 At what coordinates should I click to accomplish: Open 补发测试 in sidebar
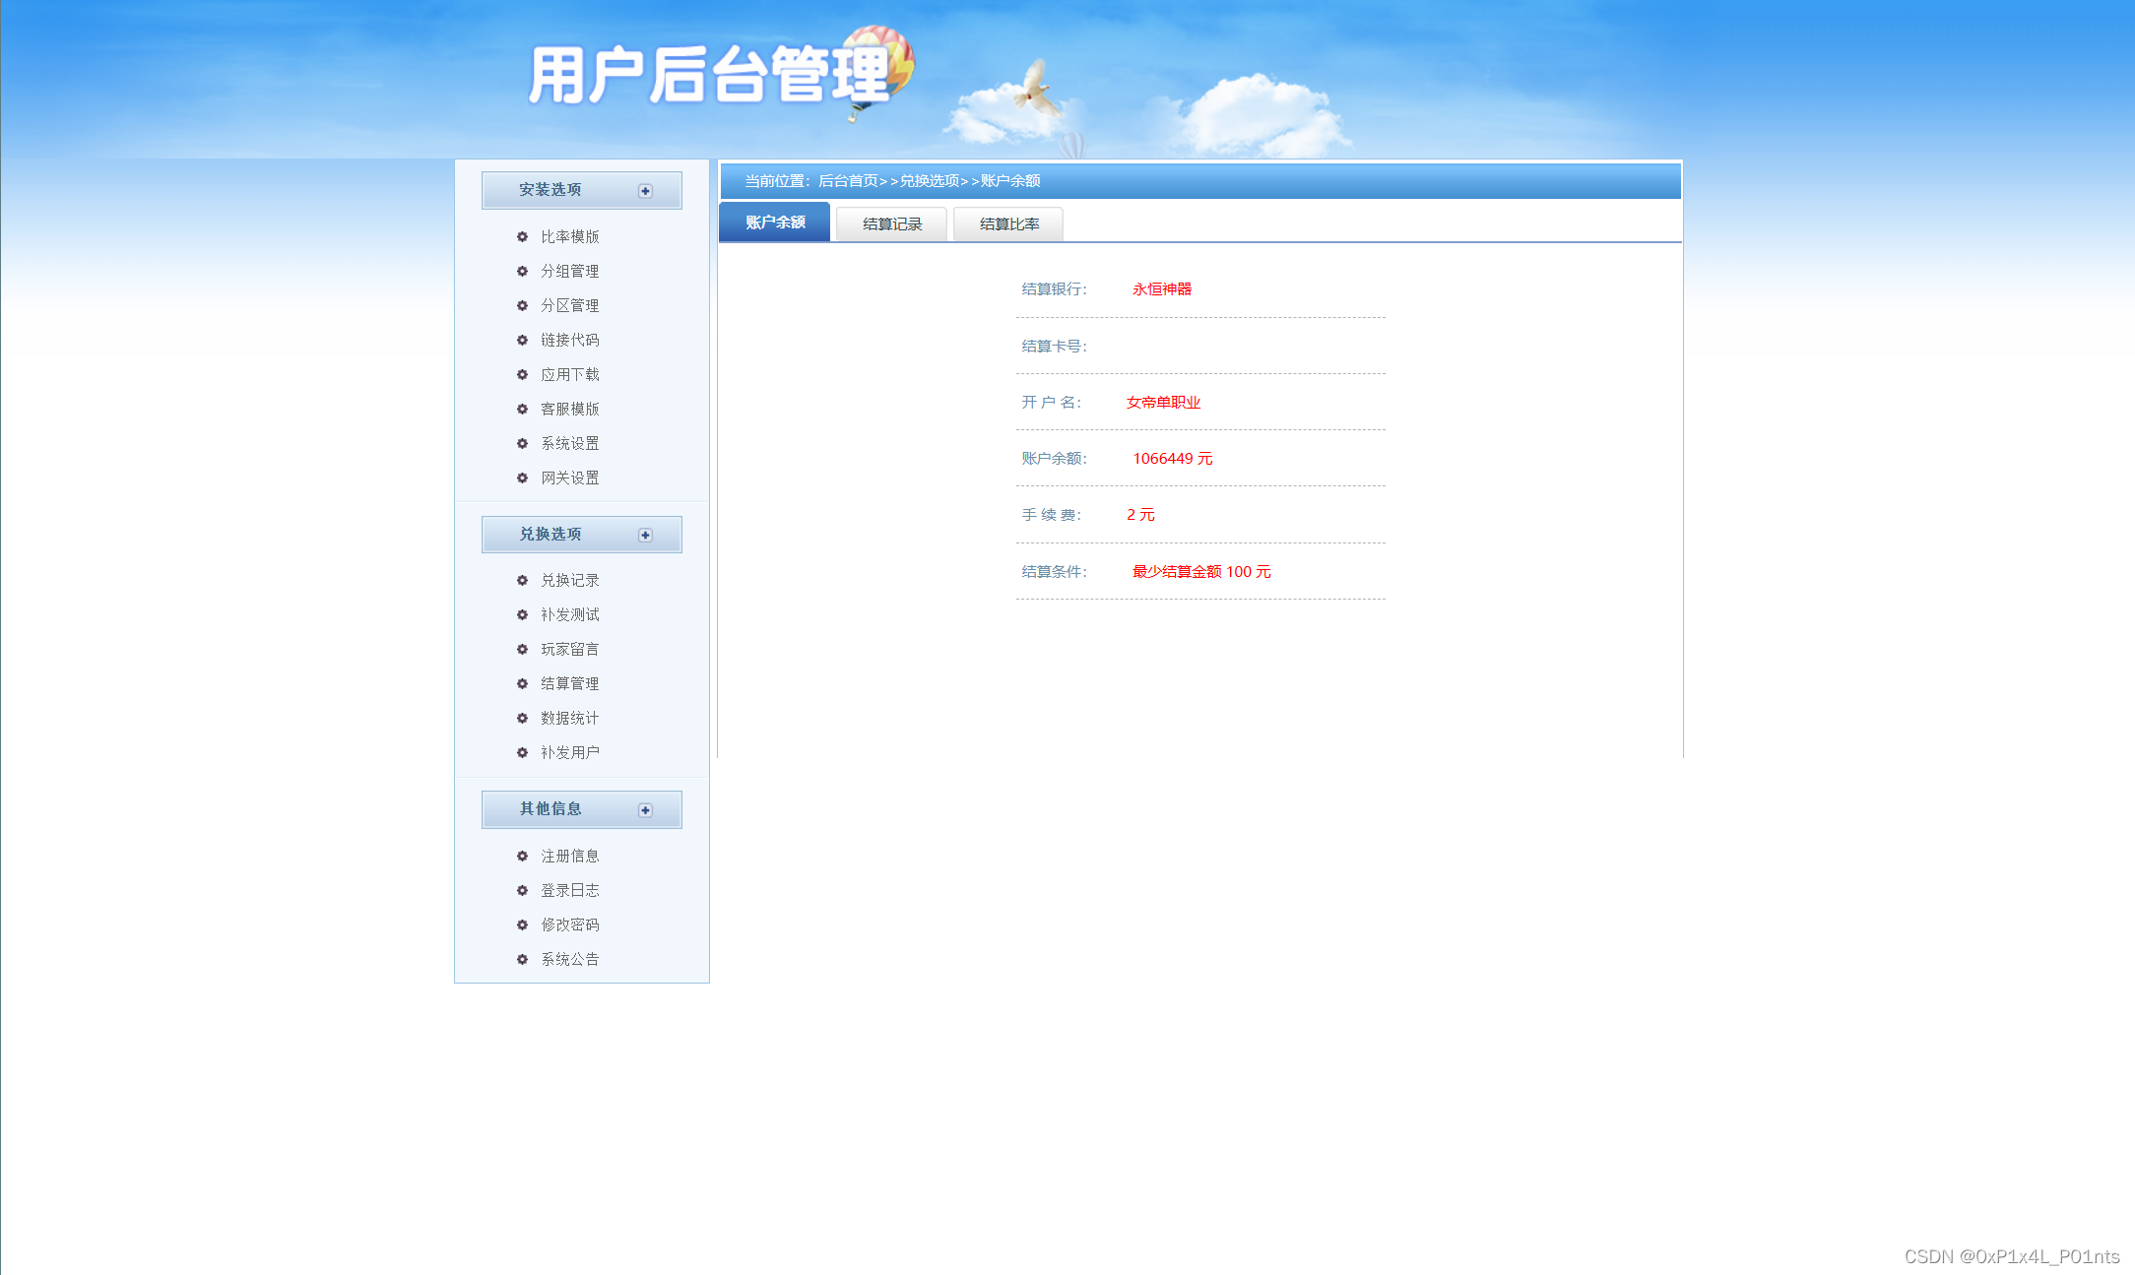click(x=569, y=614)
